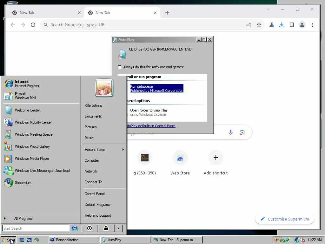Search by image with lens icon

(242, 132)
